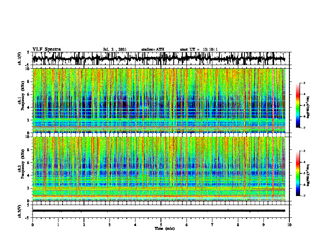Click the 'VLF Spectra' plot title

click(47, 49)
